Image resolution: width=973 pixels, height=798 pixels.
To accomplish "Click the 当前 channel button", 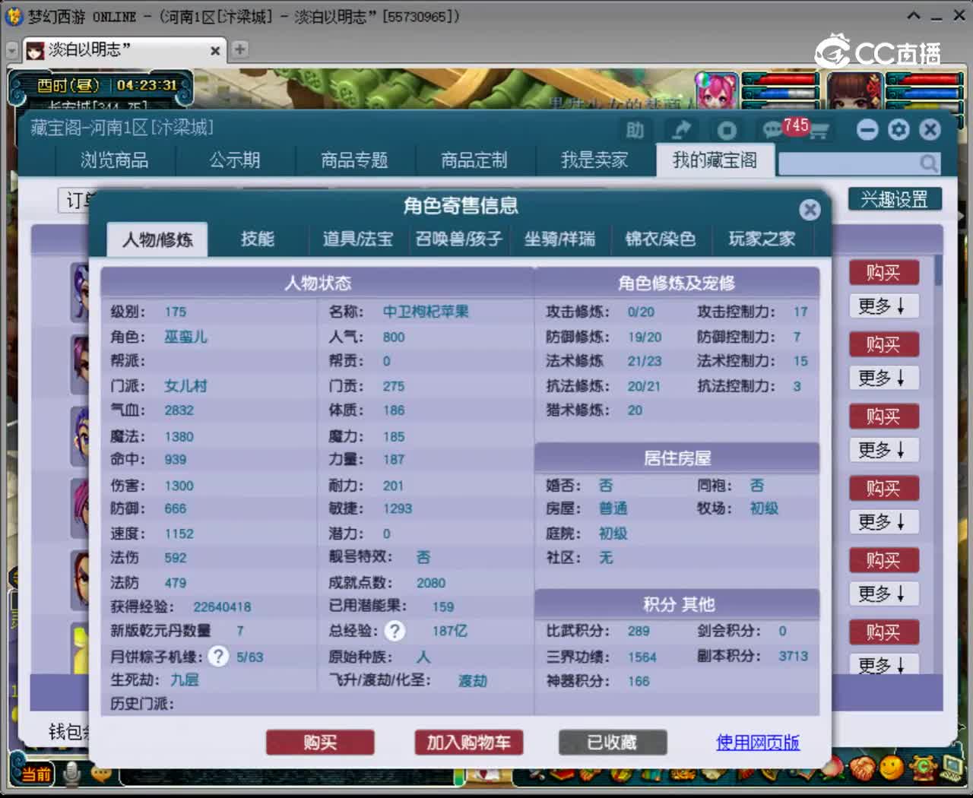I will coord(34,774).
